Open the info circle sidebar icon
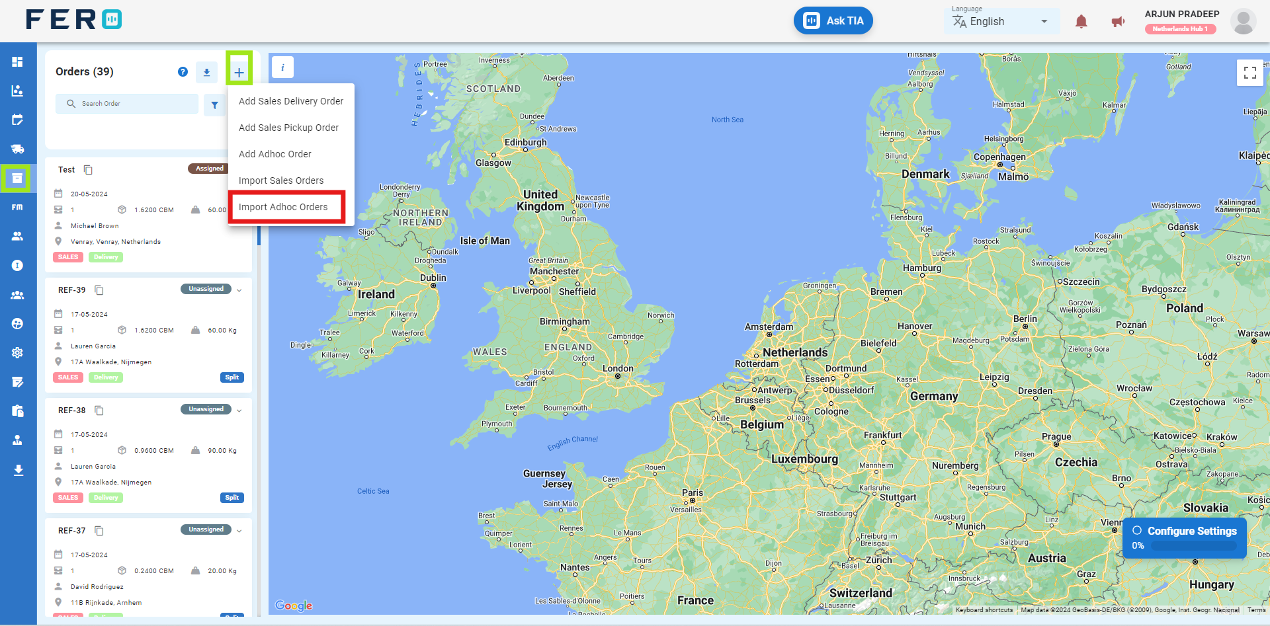 18,265
